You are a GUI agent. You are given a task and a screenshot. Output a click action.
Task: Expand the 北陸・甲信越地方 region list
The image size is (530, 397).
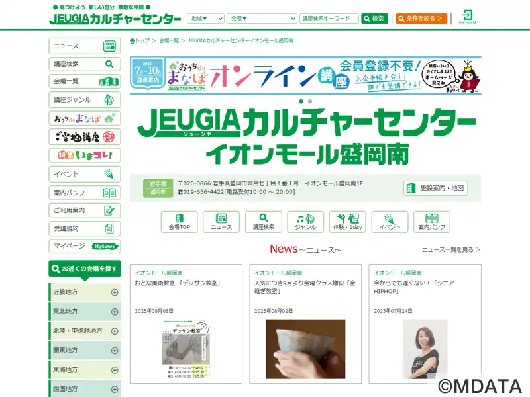tap(85, 331)
